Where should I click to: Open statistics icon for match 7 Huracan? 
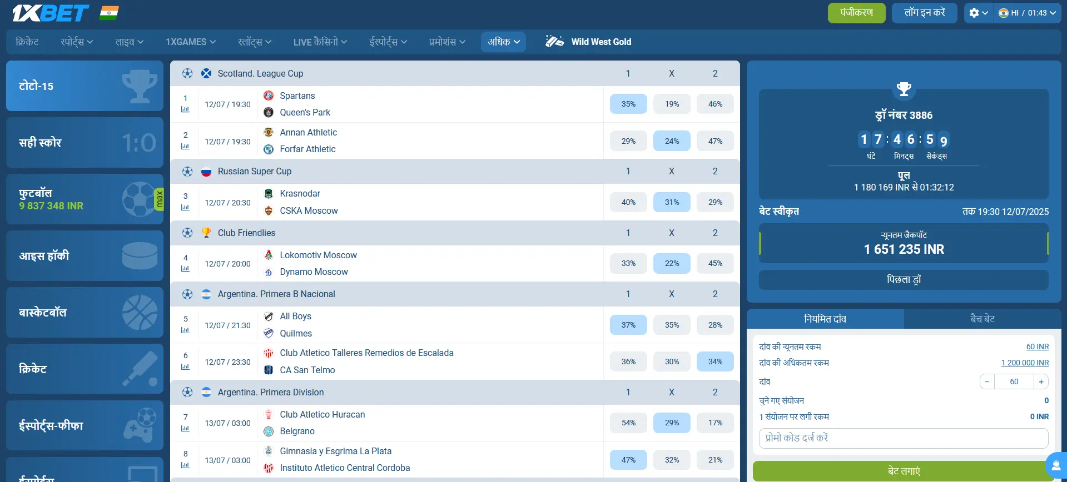pyautogui.click(x=185, y=429)
